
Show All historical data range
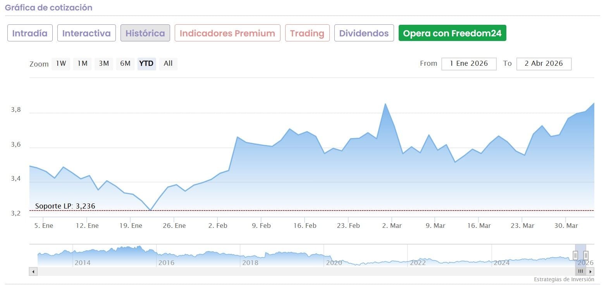168,63
